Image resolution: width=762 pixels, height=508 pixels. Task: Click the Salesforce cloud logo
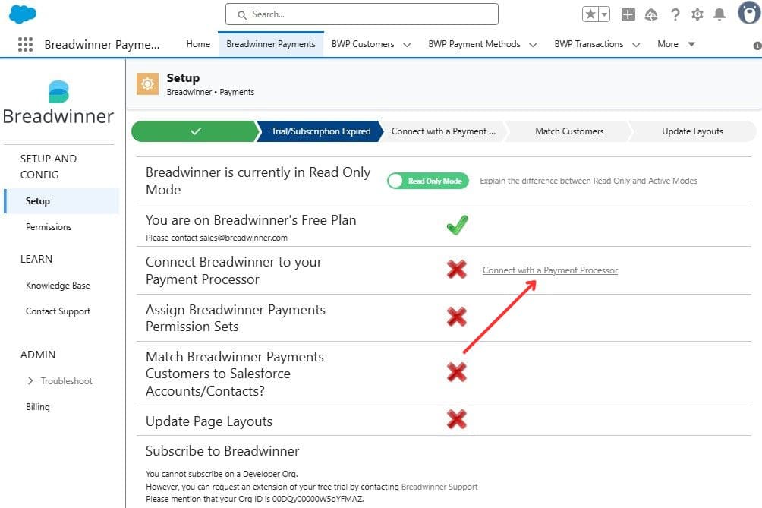(23, 14)
